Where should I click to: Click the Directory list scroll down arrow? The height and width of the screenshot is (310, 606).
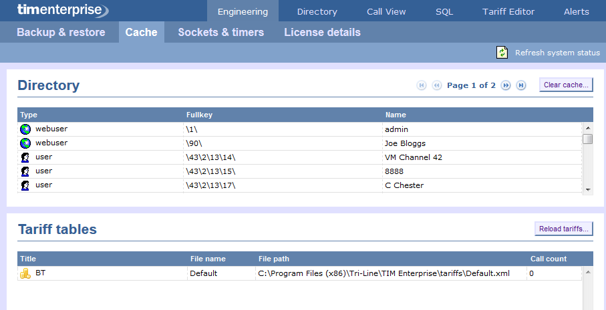588,189
